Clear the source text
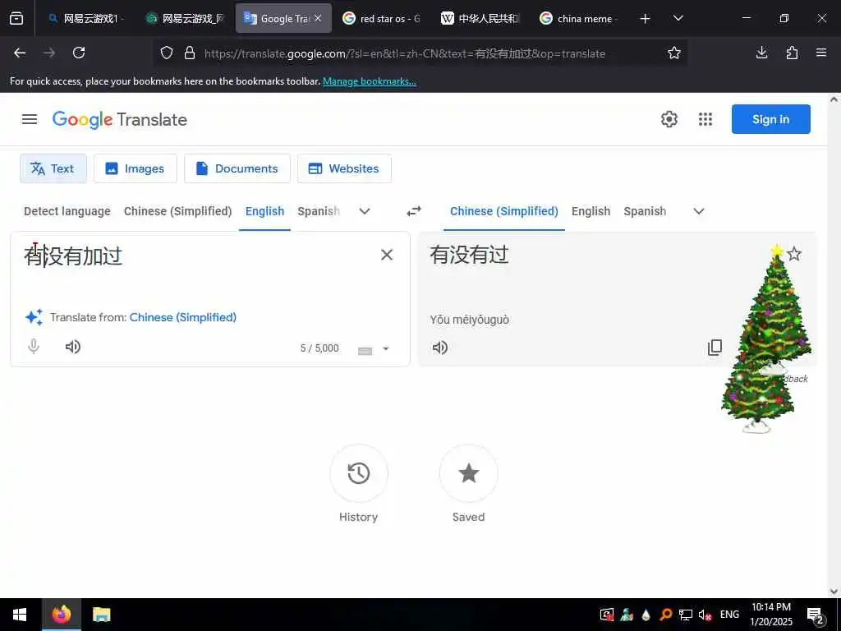The image size is (841, 631). [387, 255]
